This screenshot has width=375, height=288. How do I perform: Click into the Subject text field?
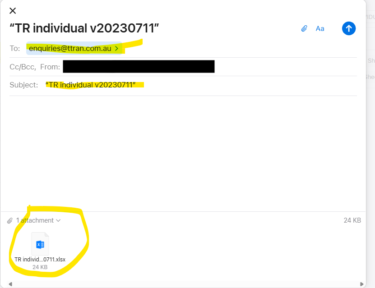(201, 85)
